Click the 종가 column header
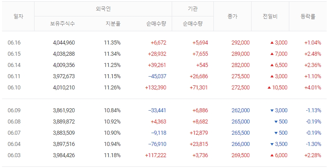This screenshot has height=168, width=327. tap(233, 16)
